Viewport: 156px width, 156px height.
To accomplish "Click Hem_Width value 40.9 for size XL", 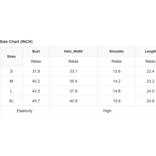I will (x=73, y=101).
